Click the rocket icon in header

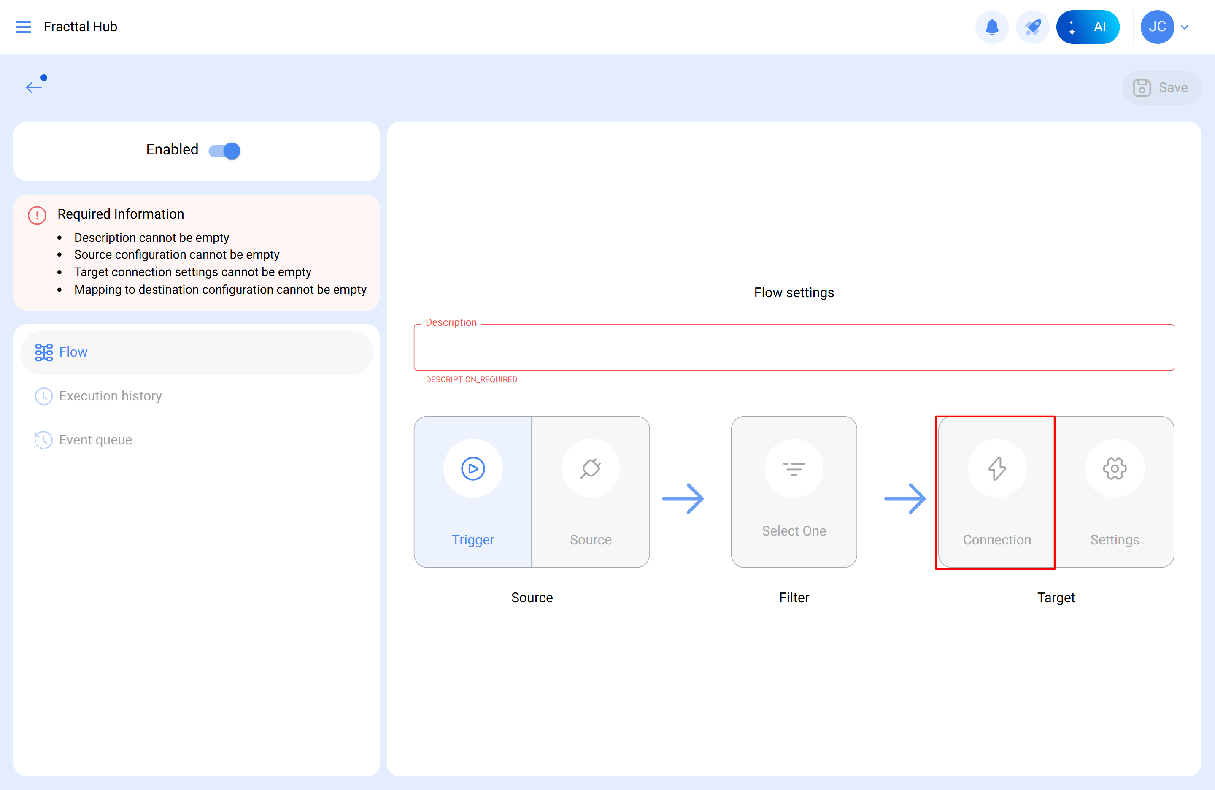[1032, 27]
